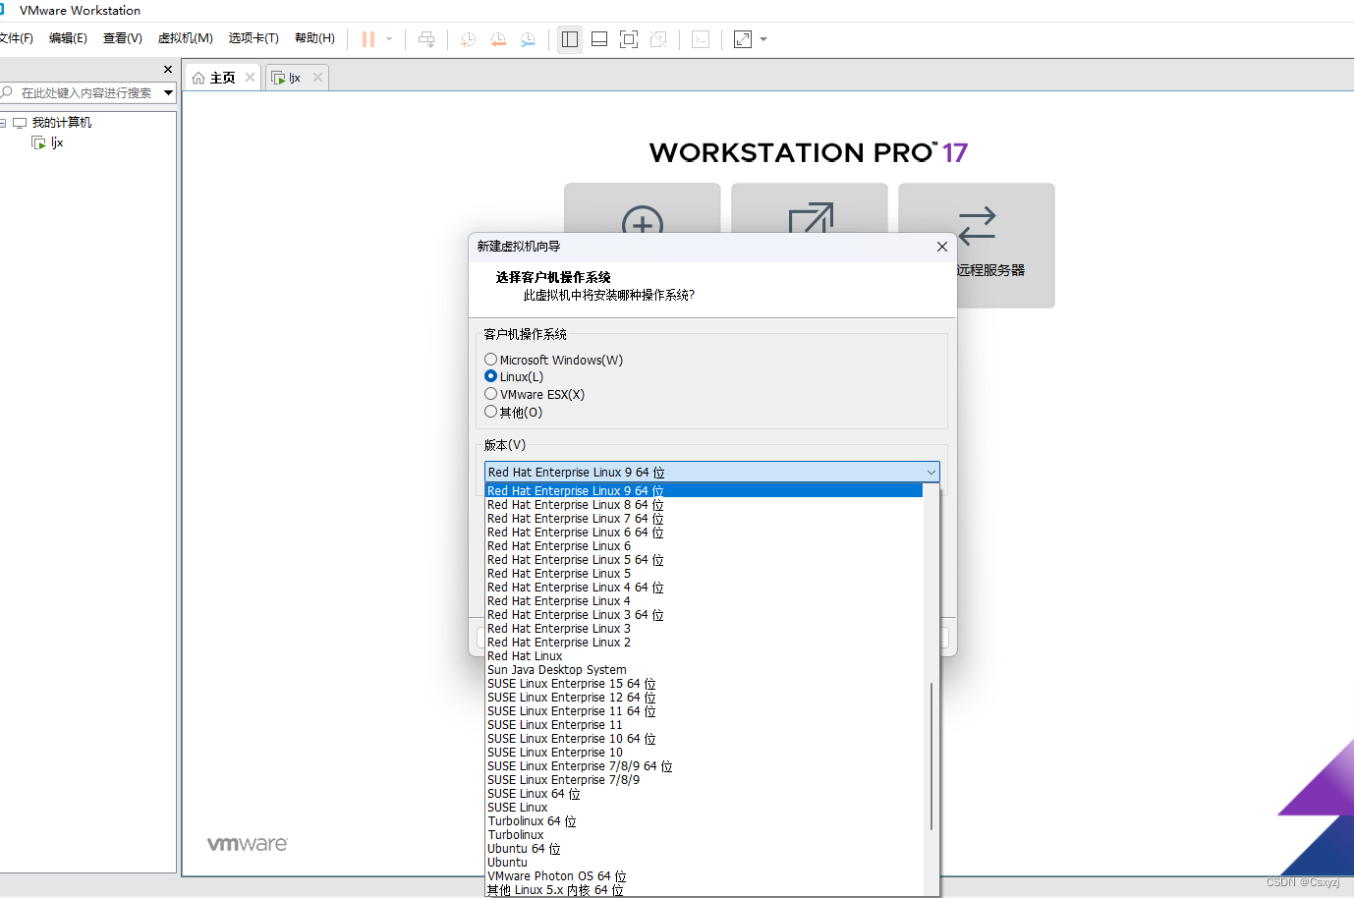Viewport: 1354px width, 898px height.
Task: Click the pause virtual machine icon
Action: click(368, 39)
